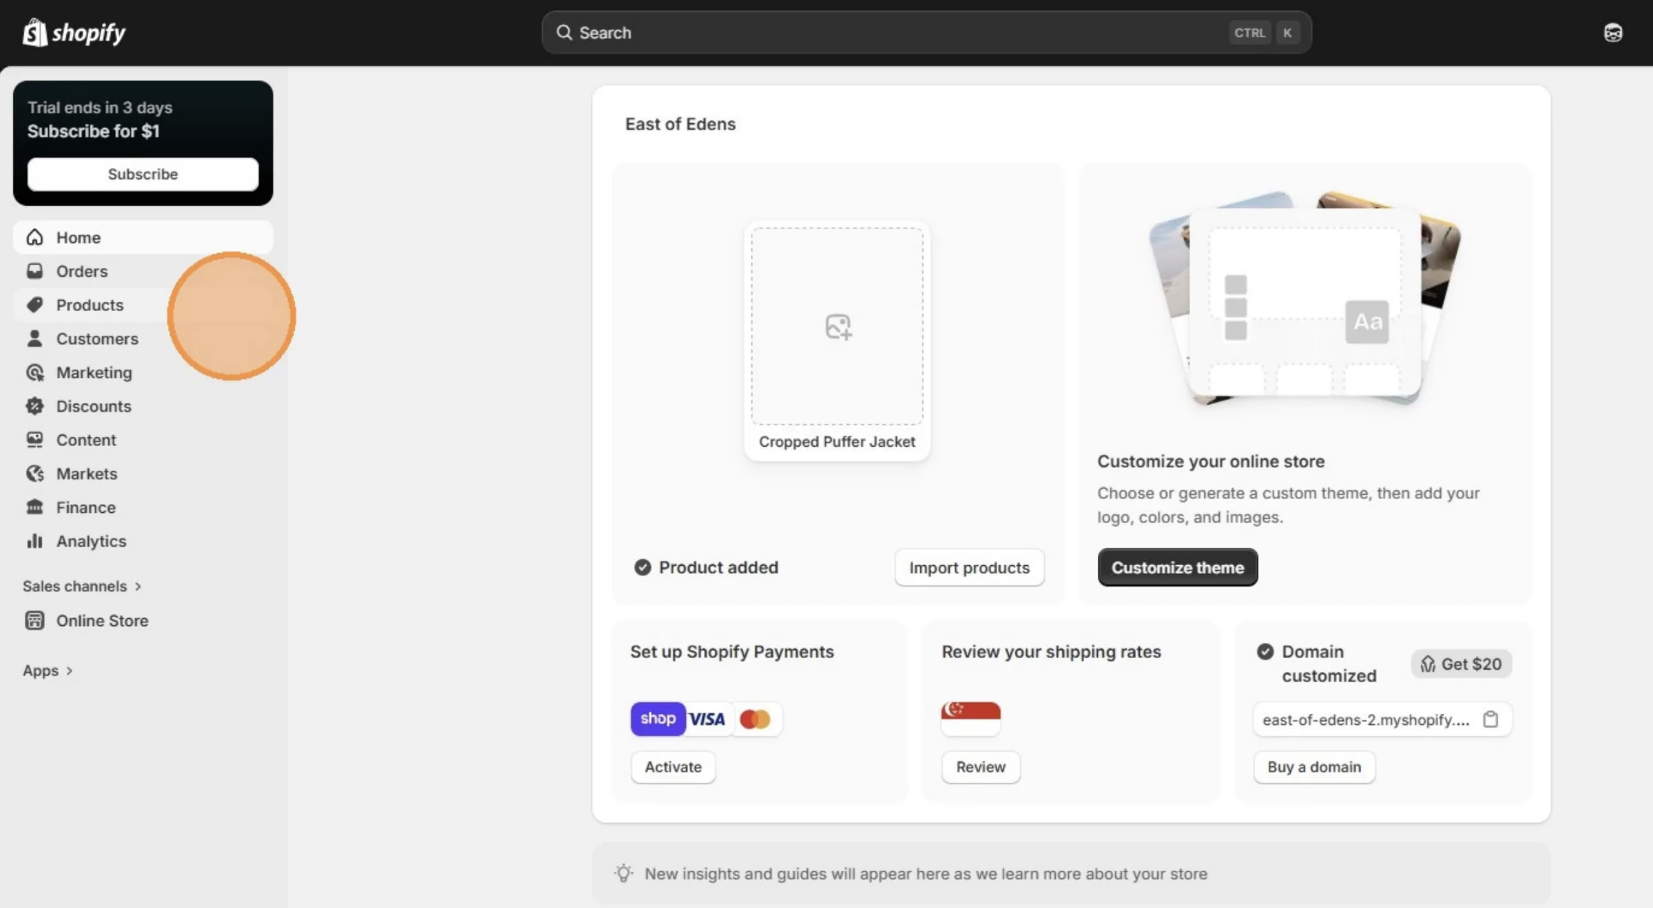Screen dimensions: 1653x908
Task: Click the Analytics bar chart icon
Action: (x=34, y=541)
